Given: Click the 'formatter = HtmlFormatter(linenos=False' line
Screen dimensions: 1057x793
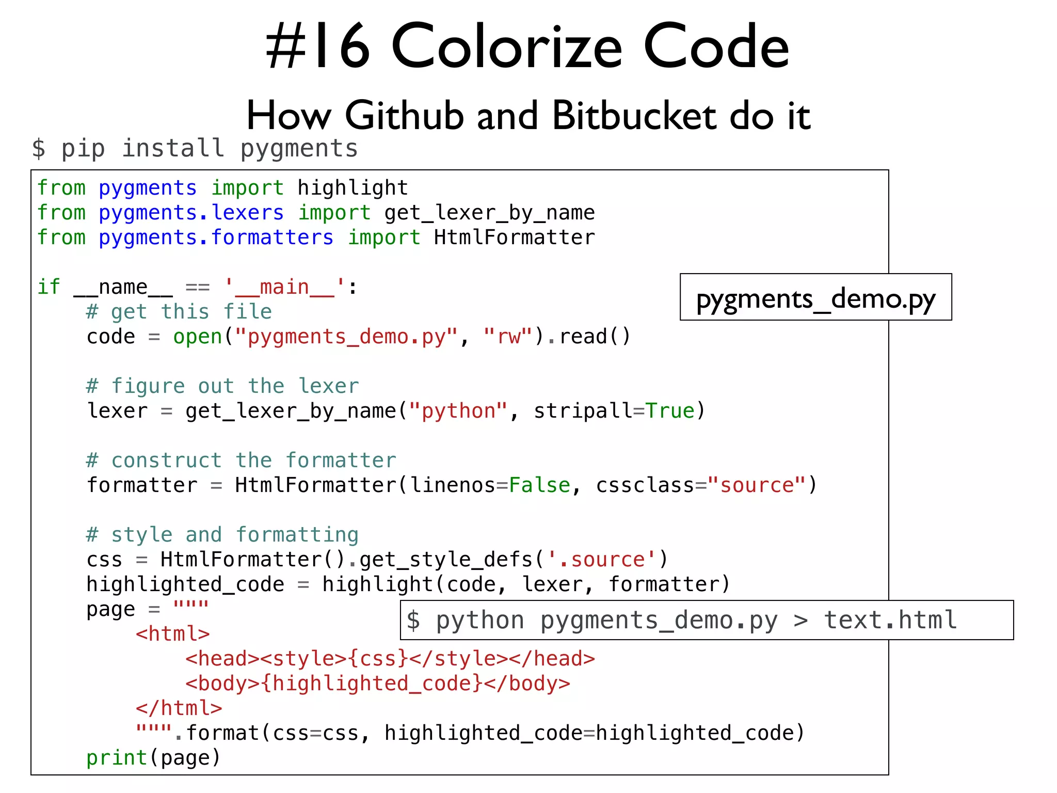Looking at the screenshot, I should coord(452,485).
